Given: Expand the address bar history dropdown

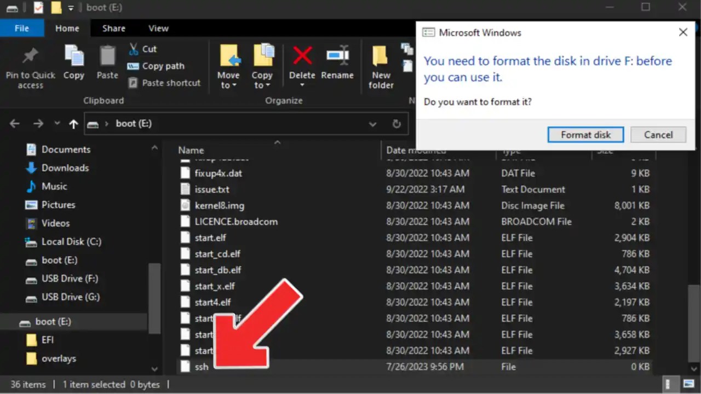Looking at the screenshot, I should pyautogui.click(x=373, y=124).
